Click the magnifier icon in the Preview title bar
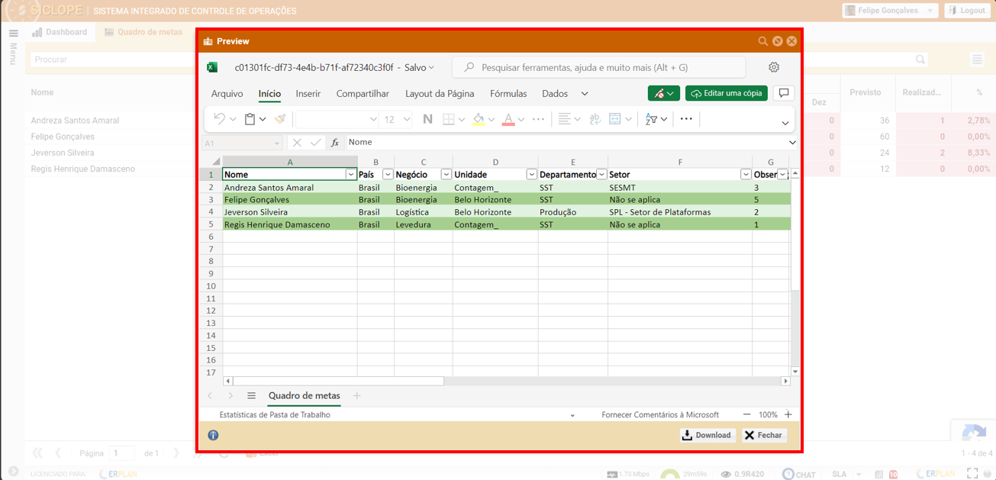Image resolution: width=996 pixels, height=480 pixels. tap(762, 41)
